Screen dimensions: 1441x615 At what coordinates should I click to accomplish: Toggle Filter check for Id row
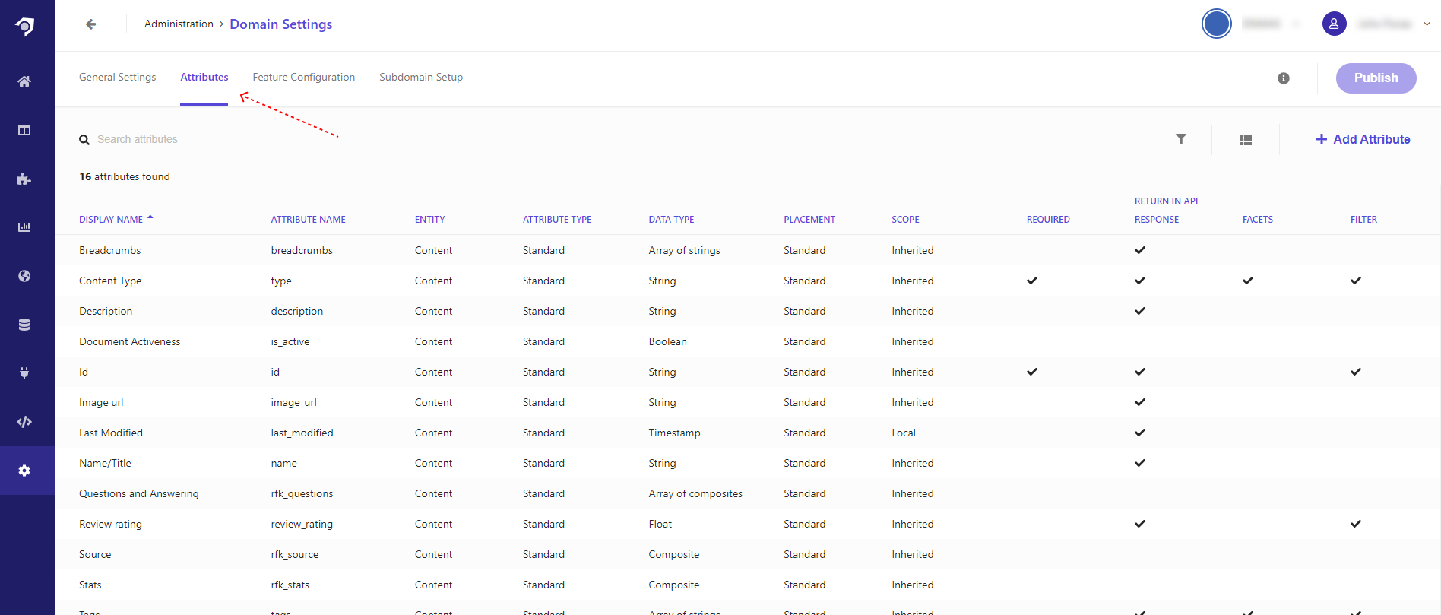click(x=1356, y=372)
